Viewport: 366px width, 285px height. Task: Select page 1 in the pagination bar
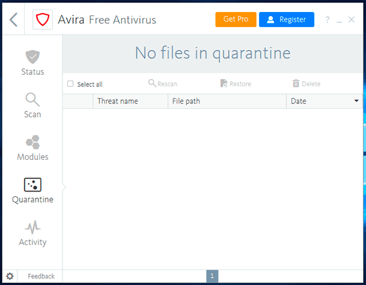tap(212, 276)
